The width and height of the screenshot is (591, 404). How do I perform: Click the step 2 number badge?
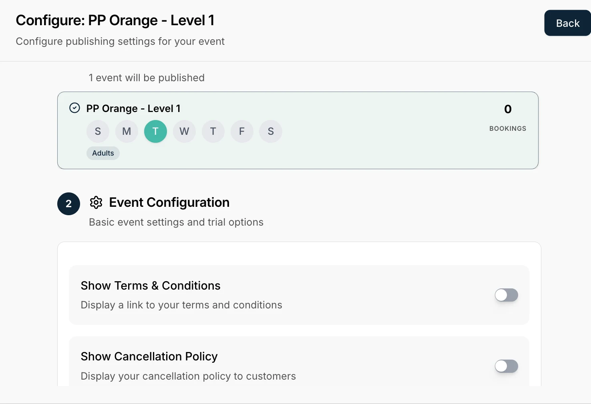coord(68,204)
